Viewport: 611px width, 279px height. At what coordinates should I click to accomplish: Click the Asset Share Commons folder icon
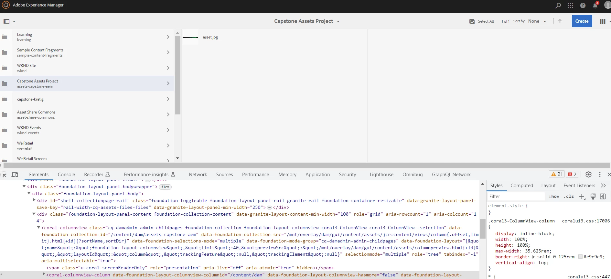click(5, 114)
